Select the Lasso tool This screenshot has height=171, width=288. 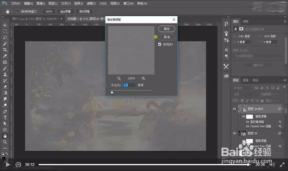(x=5, y=37)
